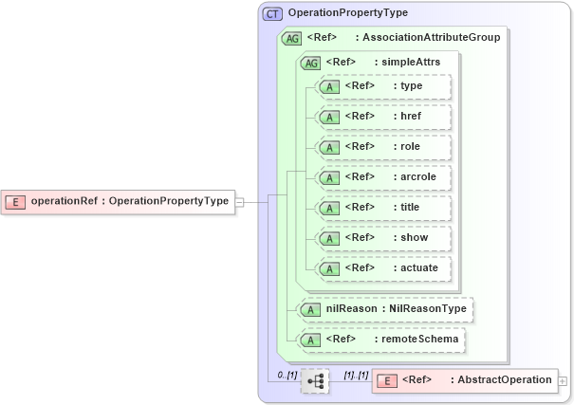
Task: Select the ': remoteSchema' label
Action: pyautogui.click(x=417, y=340)
